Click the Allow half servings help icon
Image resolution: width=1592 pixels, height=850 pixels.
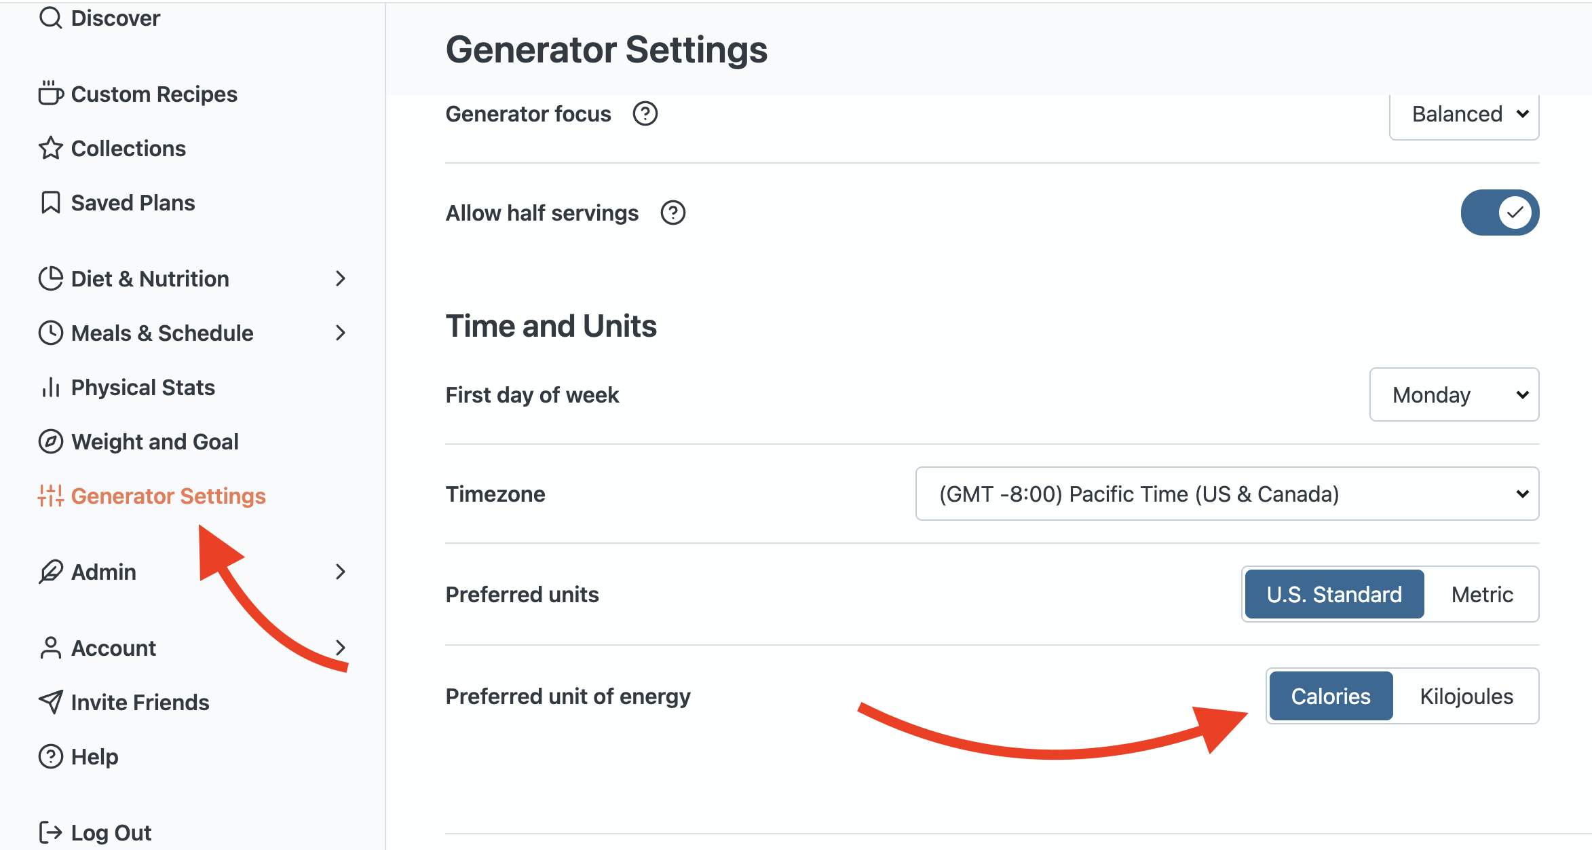672,213
